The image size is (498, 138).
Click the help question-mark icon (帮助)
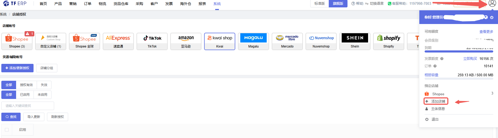click(x=353, y=3)
